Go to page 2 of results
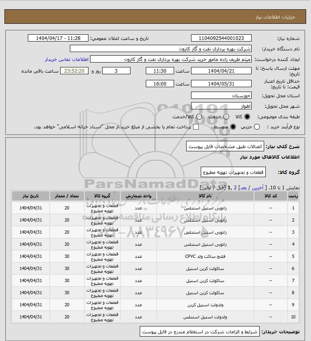311x341 pixels. 235,188
